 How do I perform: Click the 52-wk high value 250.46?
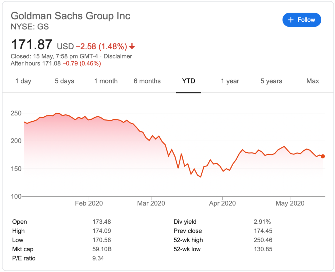coord(263,240)
